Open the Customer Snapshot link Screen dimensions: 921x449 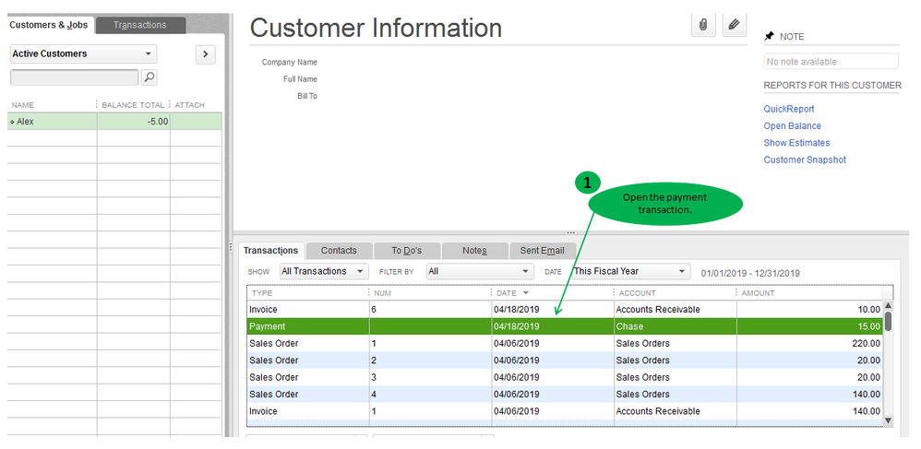pyautogui.click(x=805, y=160)
